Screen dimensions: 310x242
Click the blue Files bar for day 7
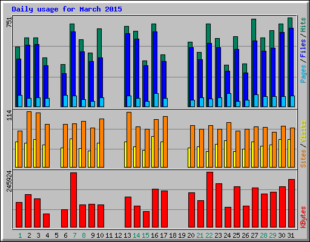[73, 64]
